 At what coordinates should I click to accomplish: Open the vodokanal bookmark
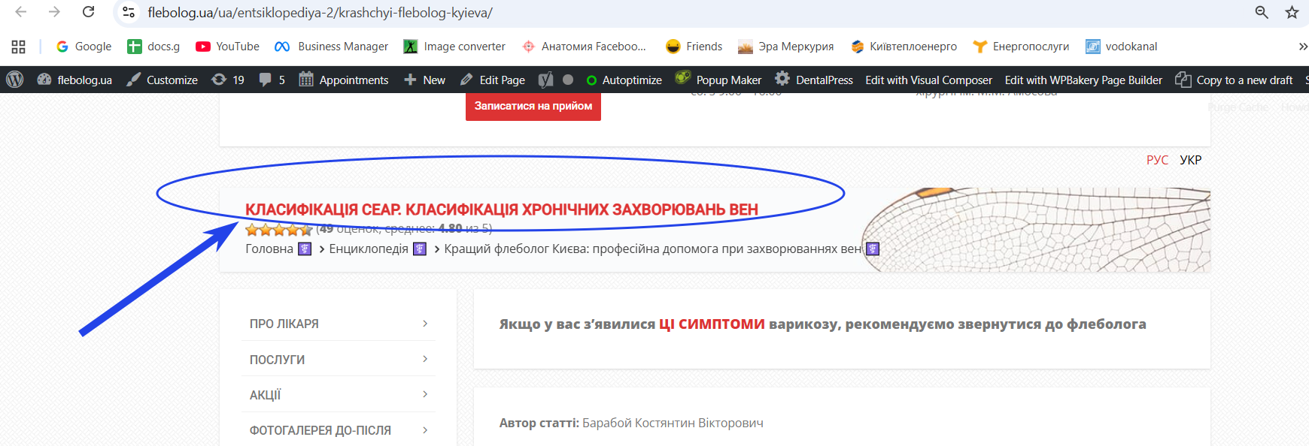pos(1121,47)
